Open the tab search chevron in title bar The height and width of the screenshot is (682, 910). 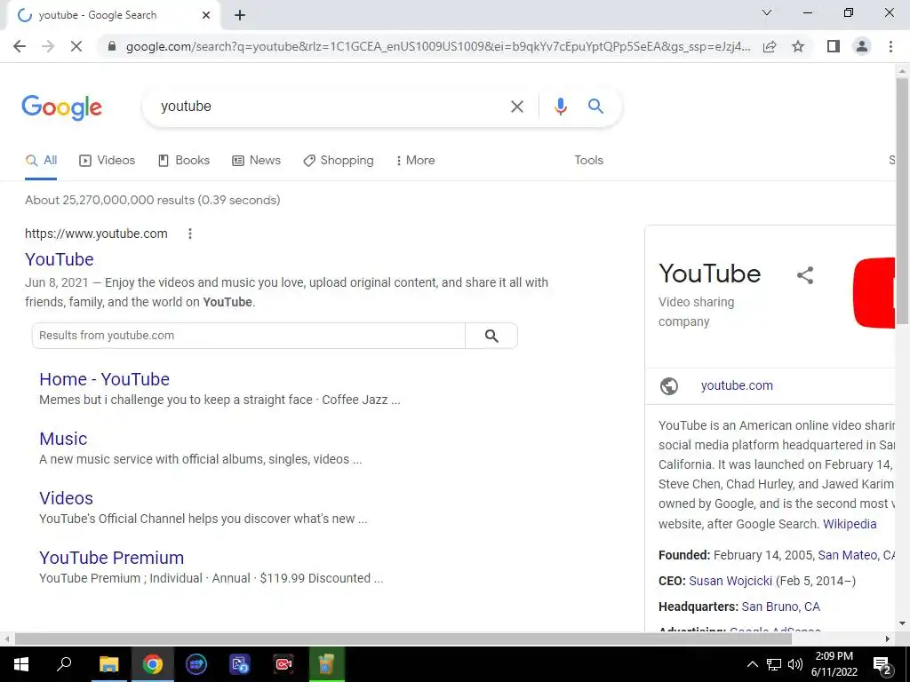(x=767, y=12)
